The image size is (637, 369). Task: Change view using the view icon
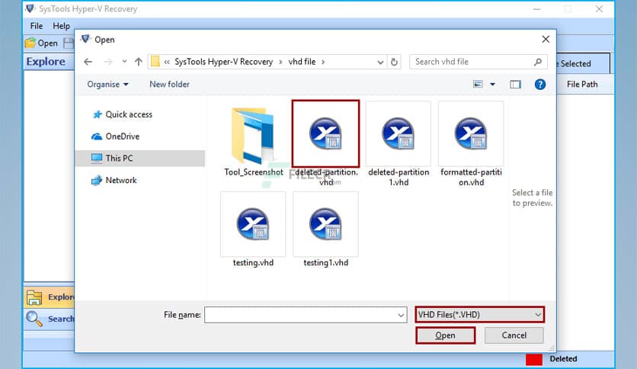pyautogui.click(x=479, y=84)
